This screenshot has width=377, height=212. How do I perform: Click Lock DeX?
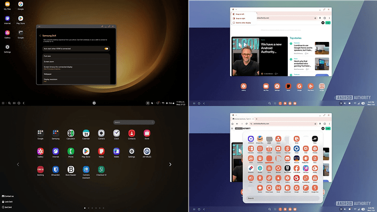coord(7,202)
